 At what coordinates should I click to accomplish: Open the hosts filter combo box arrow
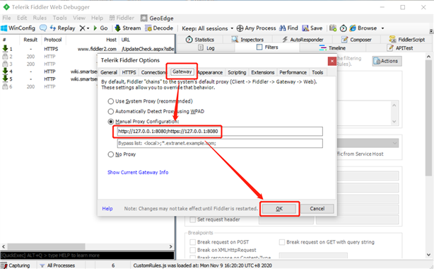[x=394, y=144]
